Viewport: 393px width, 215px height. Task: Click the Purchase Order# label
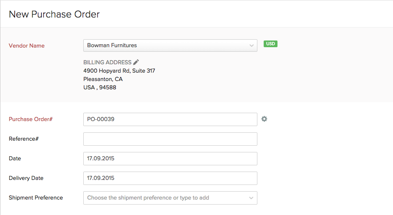click(x=31, y=119)
